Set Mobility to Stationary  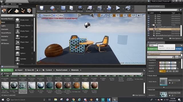click(169, 71)
